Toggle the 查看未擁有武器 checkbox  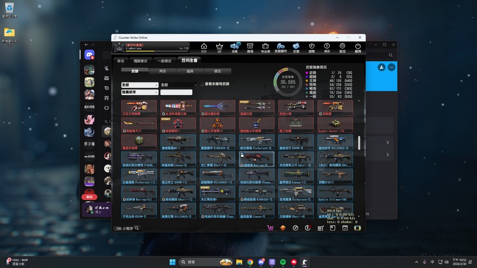(x=202, y=85)
